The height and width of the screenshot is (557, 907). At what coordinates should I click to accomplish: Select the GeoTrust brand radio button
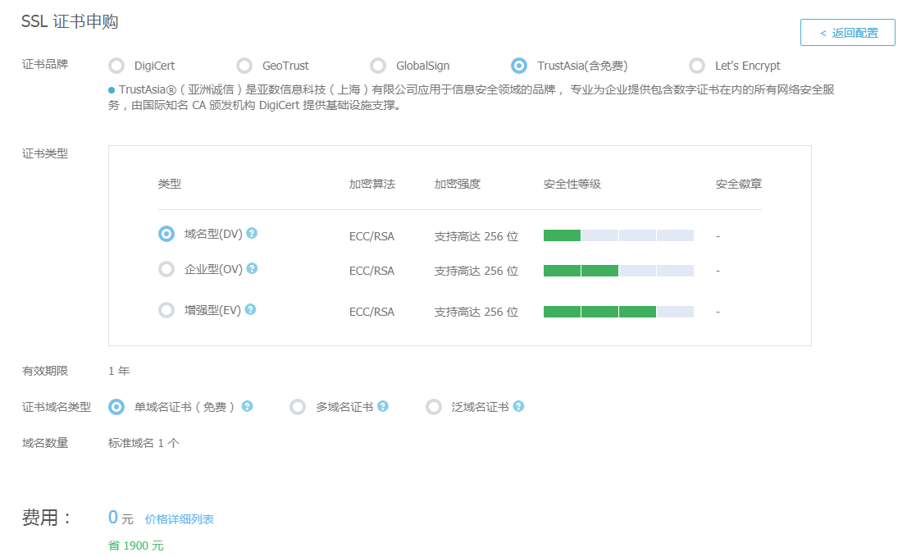[244, 66]
